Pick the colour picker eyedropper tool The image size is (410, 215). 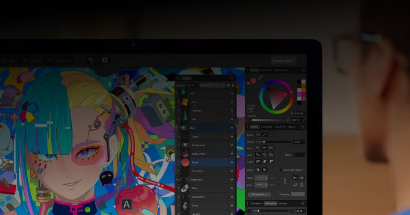point(261,77)
